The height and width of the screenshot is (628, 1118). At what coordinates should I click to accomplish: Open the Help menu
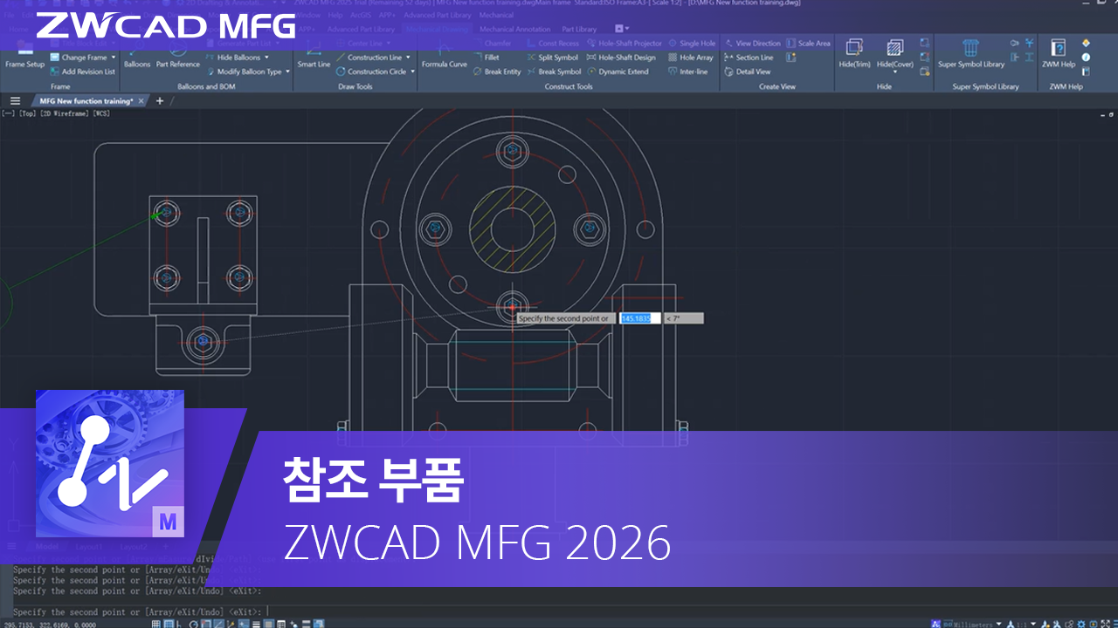(x=335, y=15)
